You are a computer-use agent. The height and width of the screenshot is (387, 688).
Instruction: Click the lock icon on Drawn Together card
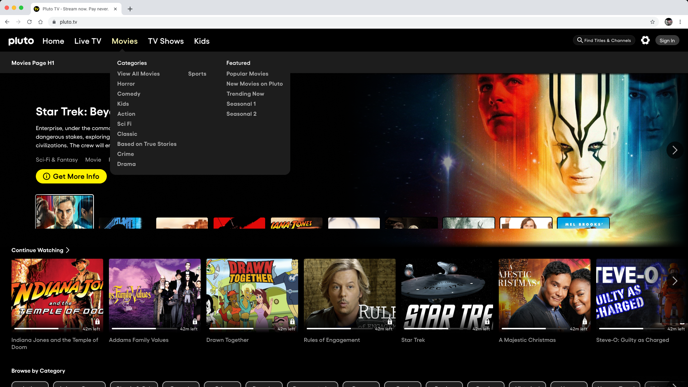pyautogui.click(x=292, y=321)
